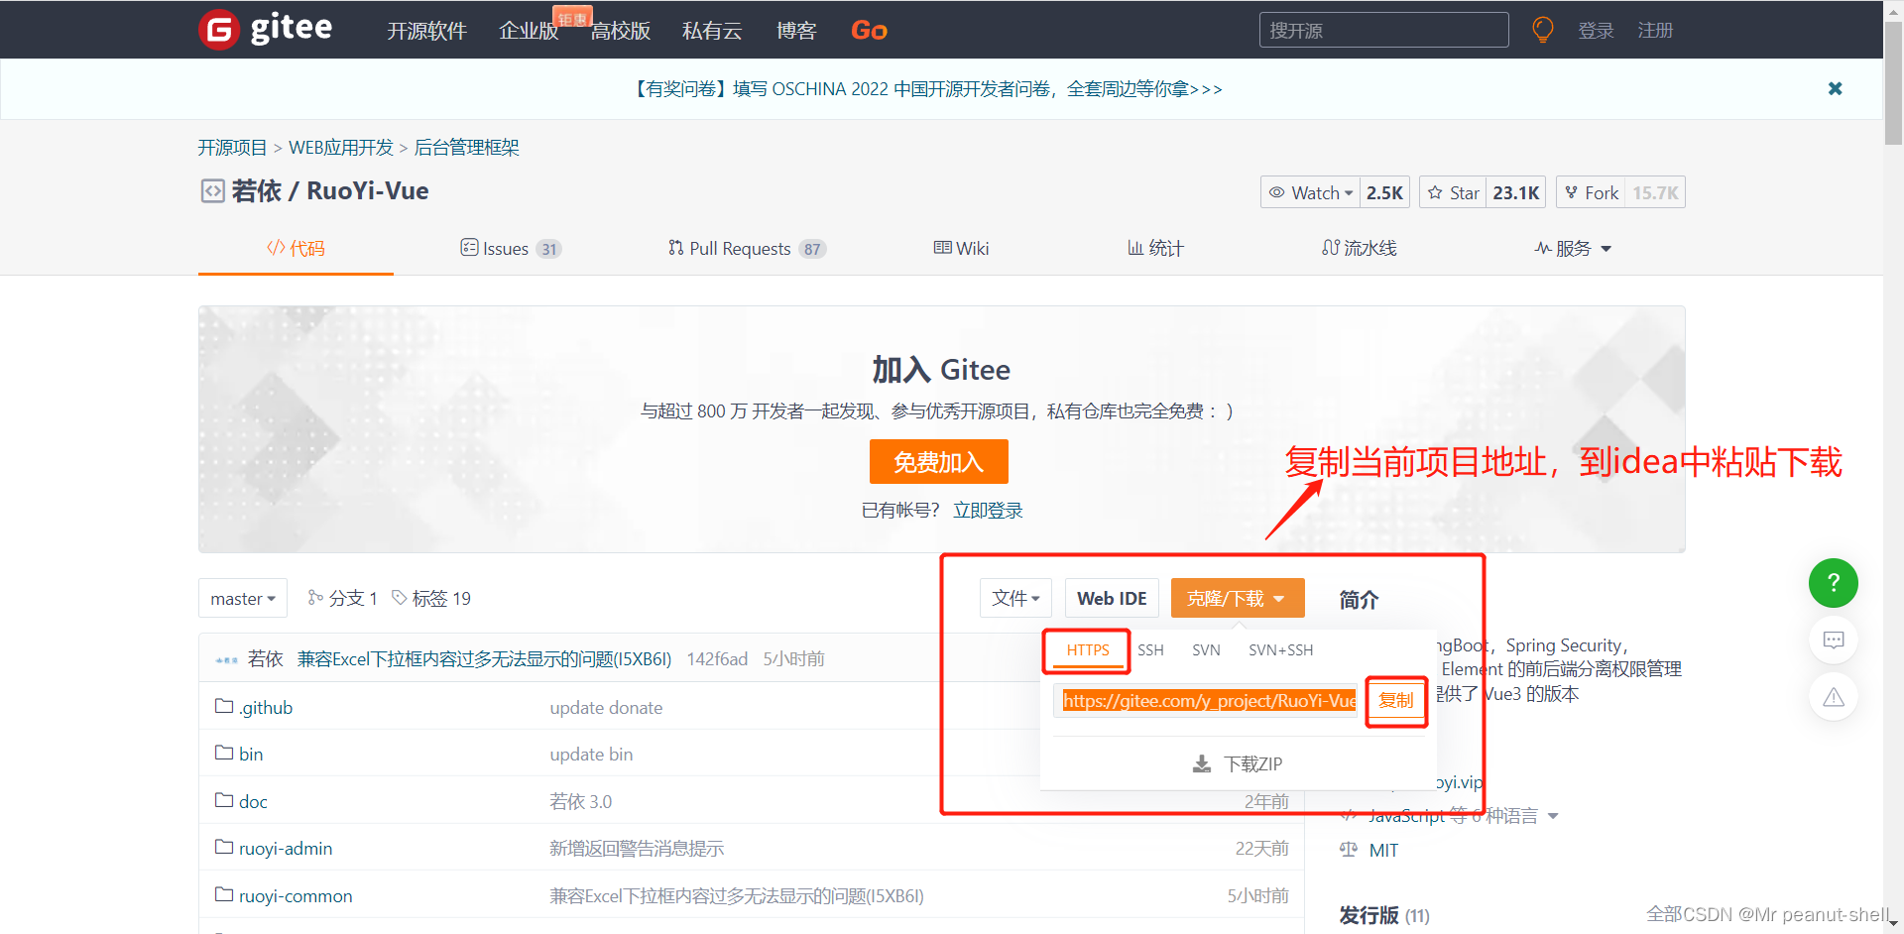The image size is (1904, 934).
Task: Open the master branch dropdown
Action: pyautogui.click(x=243, y=598)
